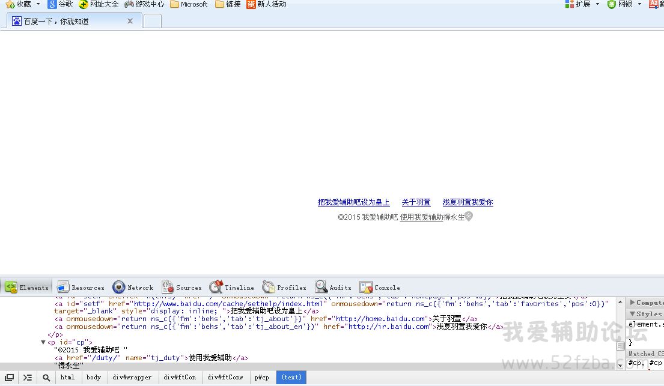Screen dimensions: 664x386
Task: Click the magnifier inspect element icon
Action: (x=46, y=378)
